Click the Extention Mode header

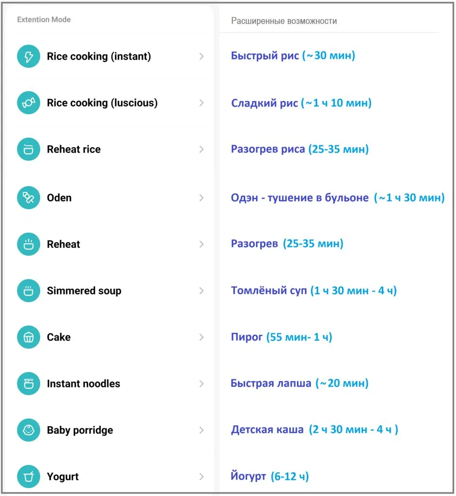pyautogui.click(x=44, y=20)
